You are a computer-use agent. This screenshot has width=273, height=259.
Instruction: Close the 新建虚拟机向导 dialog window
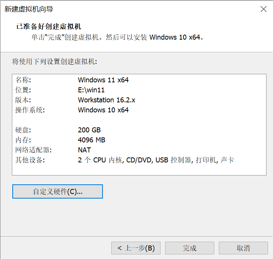[x=263, y=9]
